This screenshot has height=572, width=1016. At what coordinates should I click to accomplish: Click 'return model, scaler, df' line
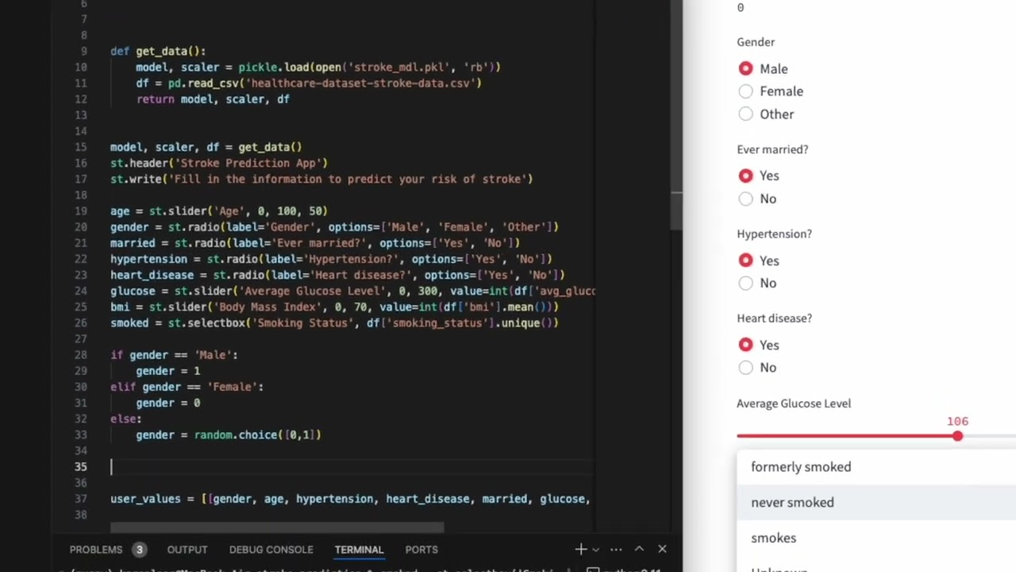pyautogui.click(x=213, y=99)
